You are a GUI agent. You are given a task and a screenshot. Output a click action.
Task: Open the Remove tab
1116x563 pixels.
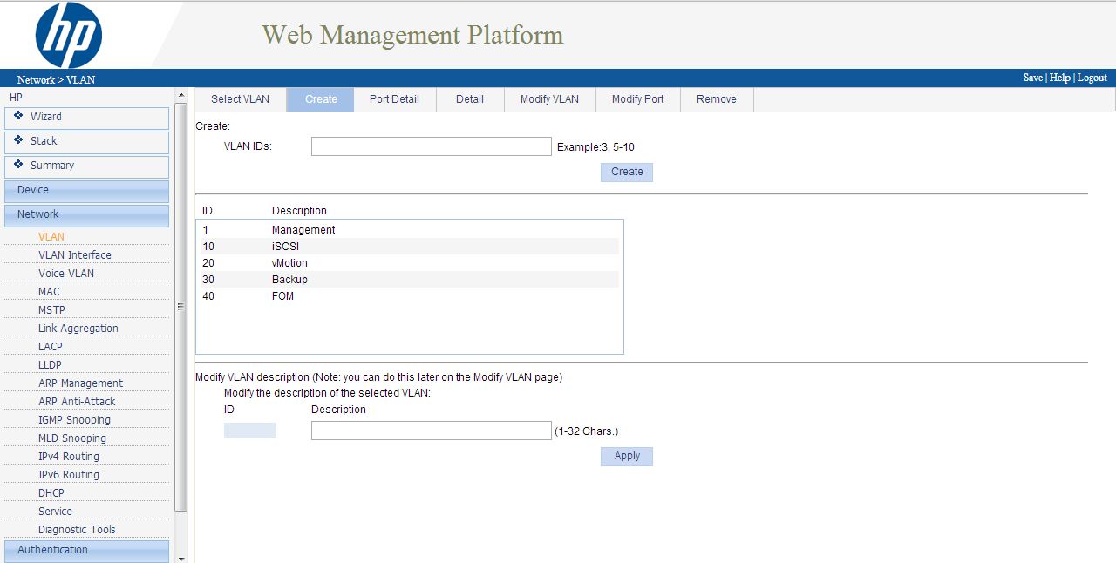[716, 99]
